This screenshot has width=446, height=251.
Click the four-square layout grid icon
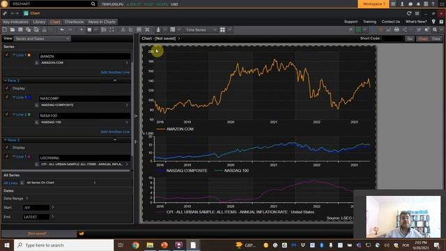click(222, 29)
